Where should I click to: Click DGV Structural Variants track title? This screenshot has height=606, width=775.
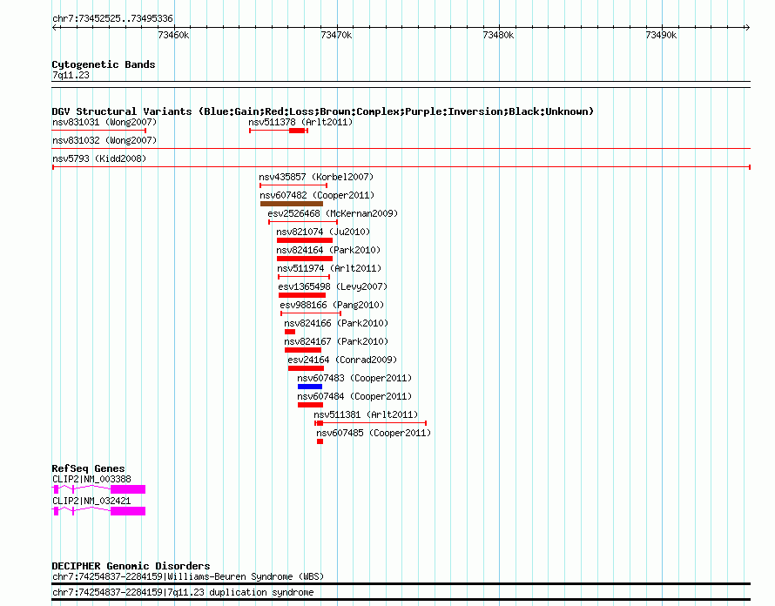coord(323,111)
